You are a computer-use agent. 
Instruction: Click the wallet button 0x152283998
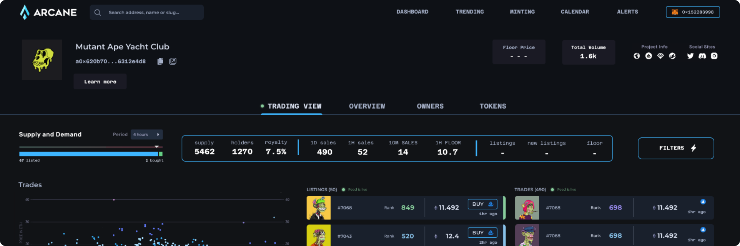[693, 12]
